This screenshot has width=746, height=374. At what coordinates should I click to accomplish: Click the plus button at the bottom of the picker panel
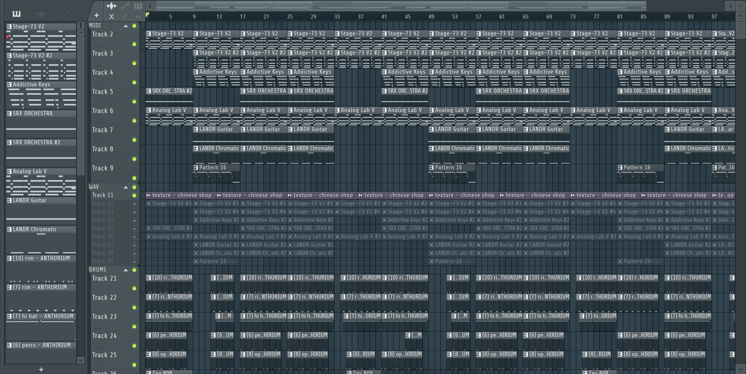[x=41, y=369]
